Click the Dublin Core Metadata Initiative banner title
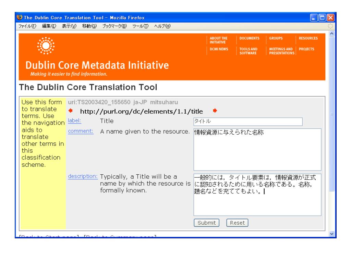Screen dimensions: 351x263 point(97,65)
